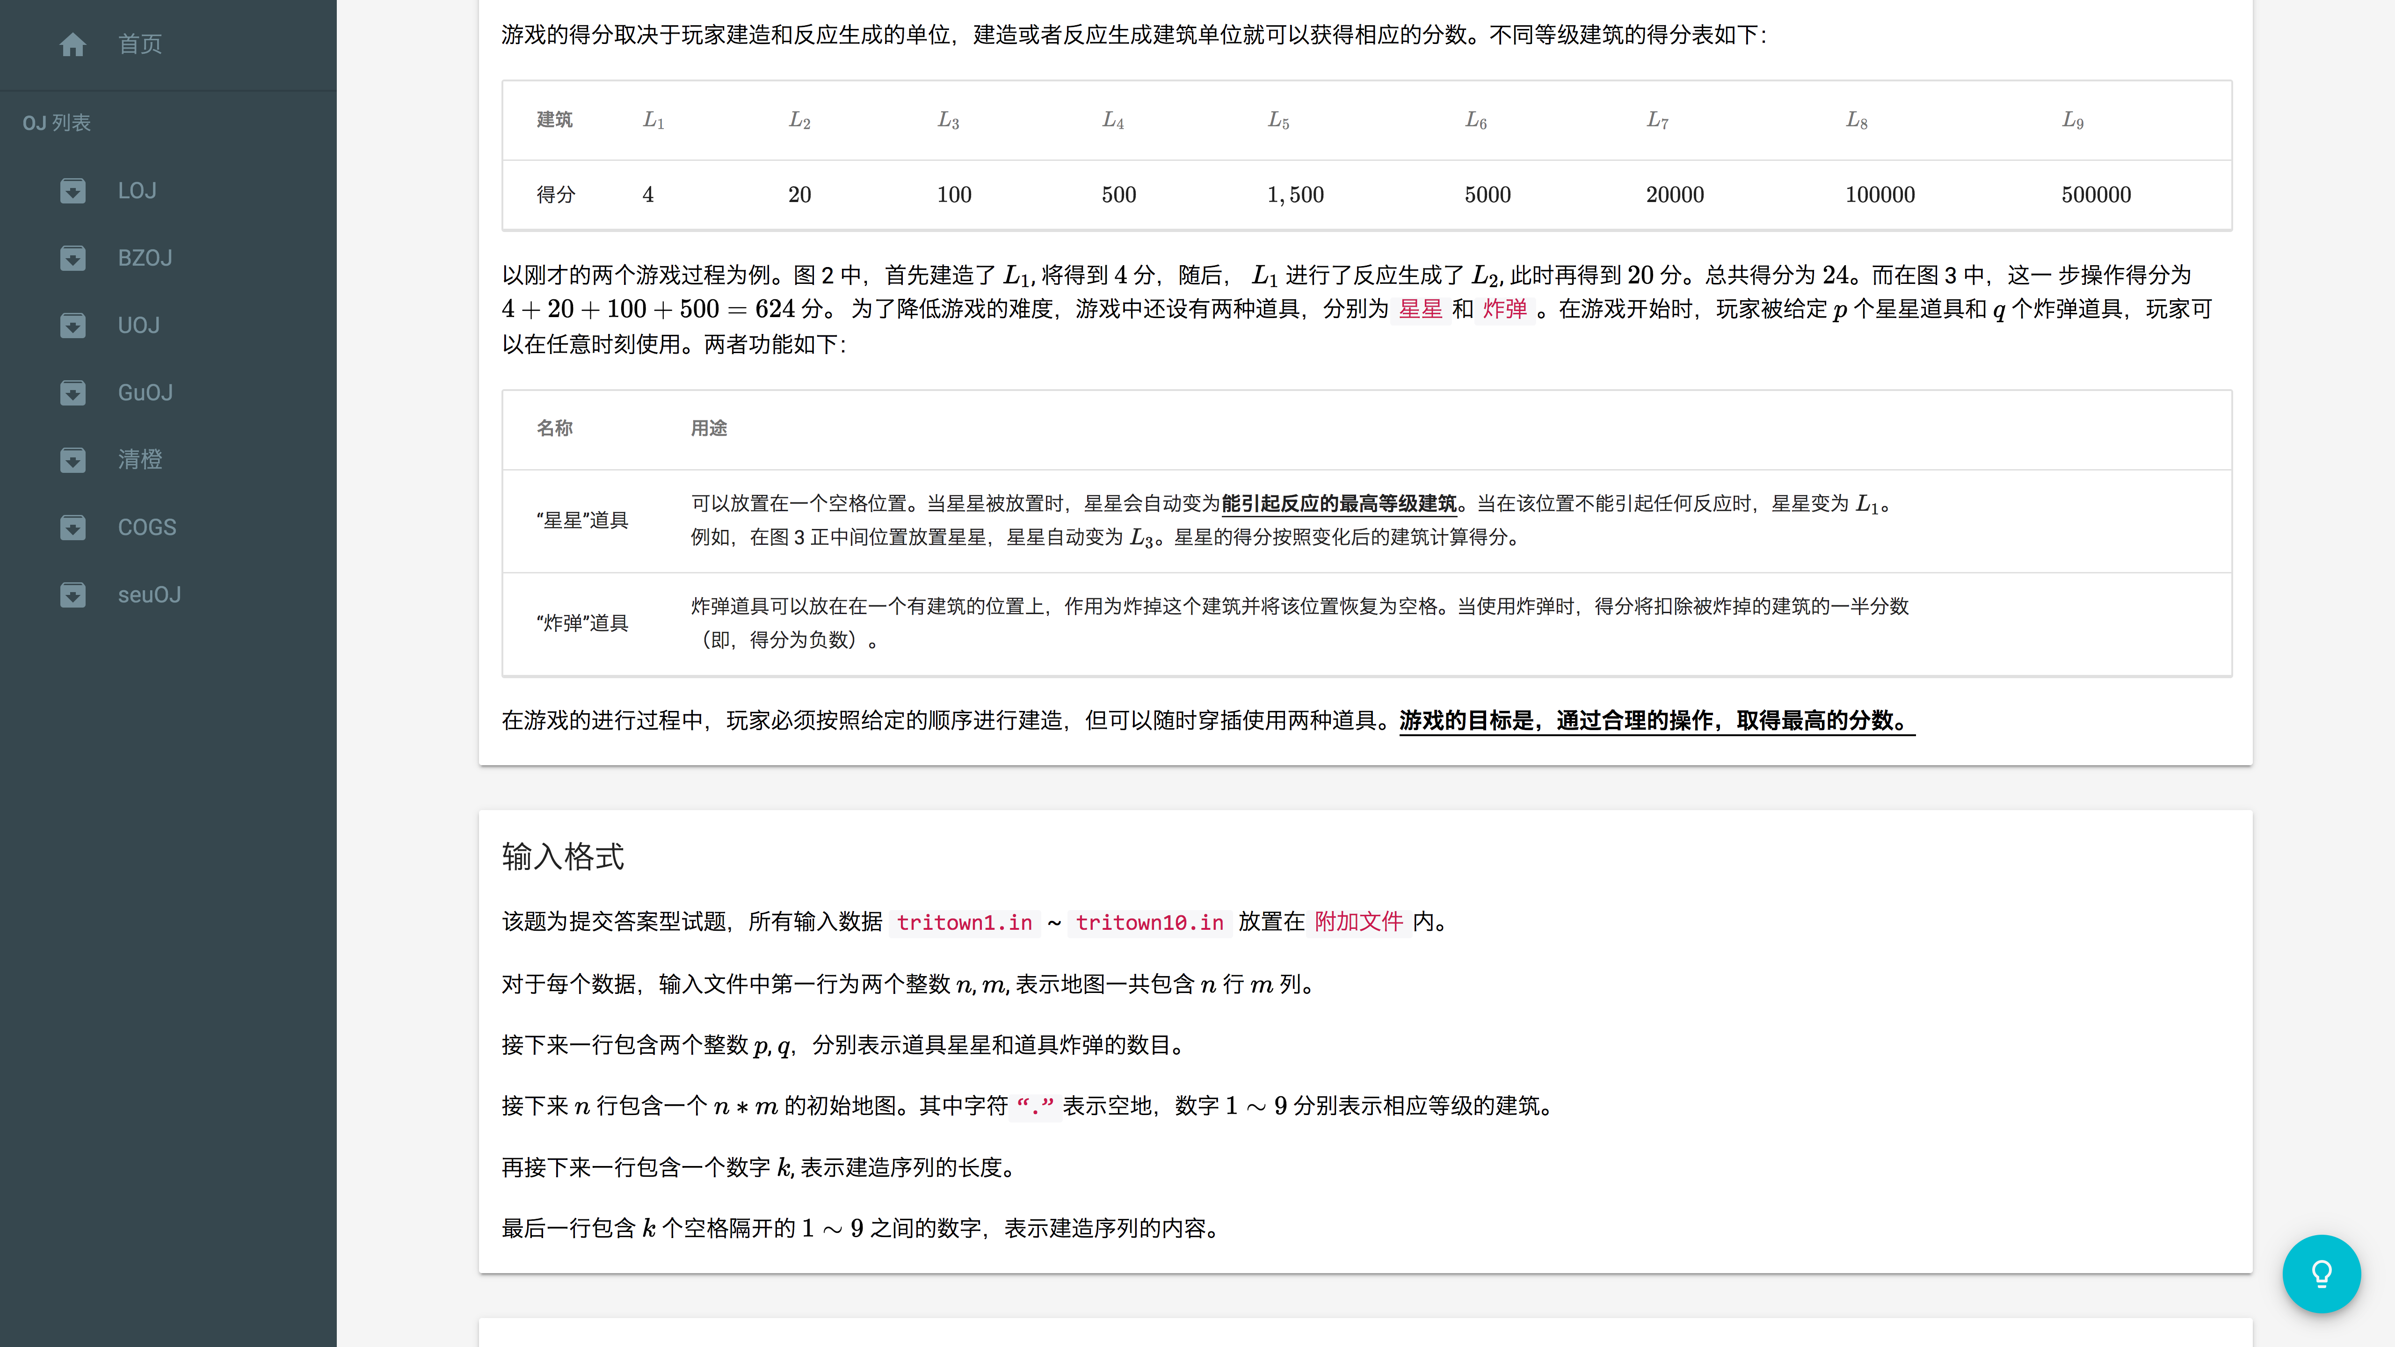2395x1347 pixels.
Task: Go to GuOJ in sidebar
Action: pos(145,392)
